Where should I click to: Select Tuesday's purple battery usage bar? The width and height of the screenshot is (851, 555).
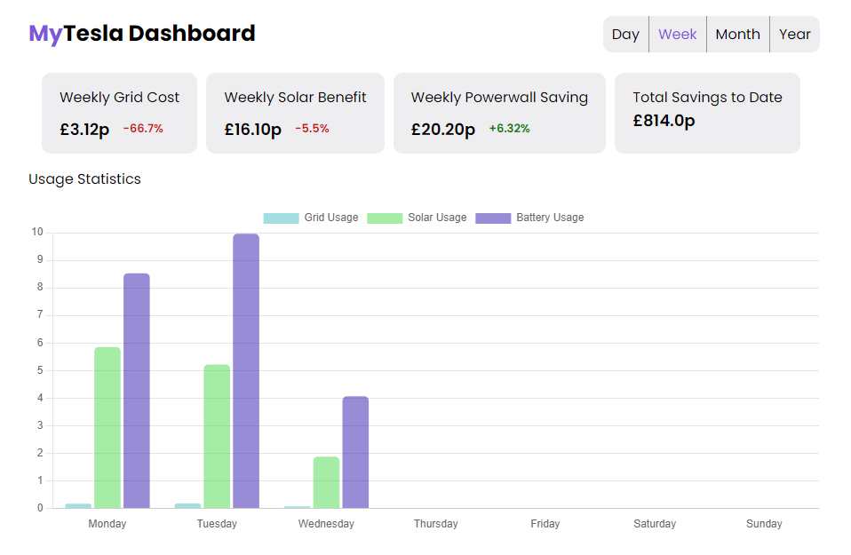tap(246, 371)
